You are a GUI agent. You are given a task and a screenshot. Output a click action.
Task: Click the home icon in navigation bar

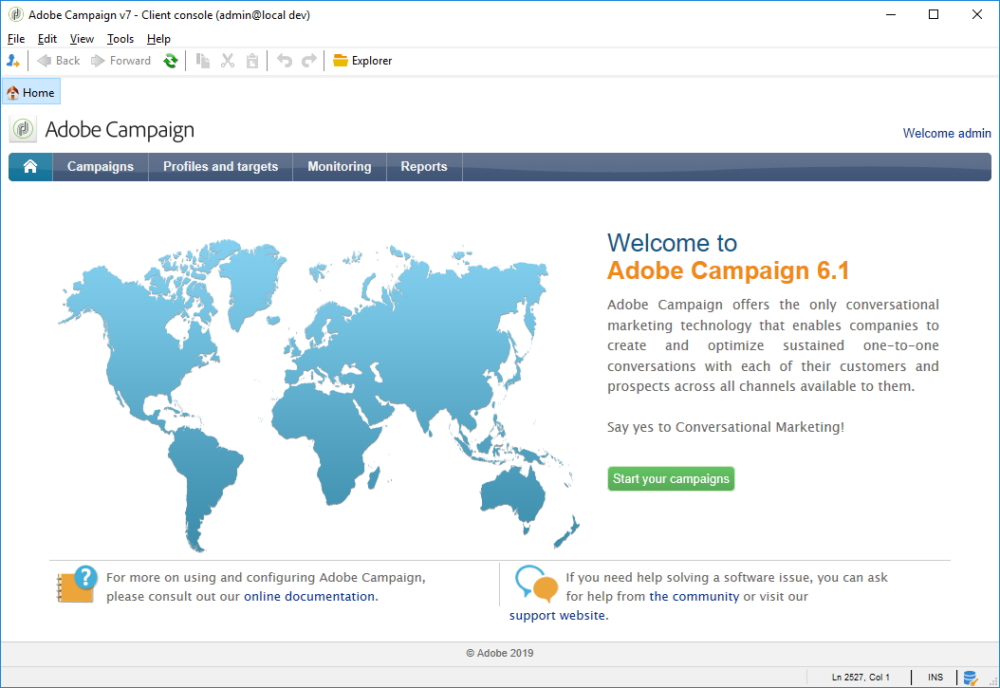(30, 167)
